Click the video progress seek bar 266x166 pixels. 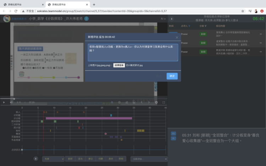[71, 99]
